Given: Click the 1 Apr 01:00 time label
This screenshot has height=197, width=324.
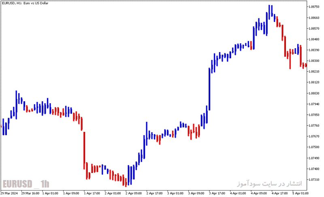Looking at the screenshot, I should pos(50,193).
